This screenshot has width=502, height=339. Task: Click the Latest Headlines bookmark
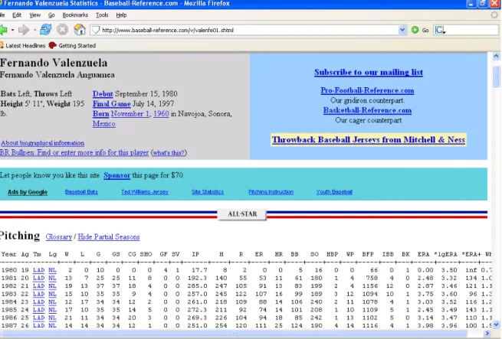tap(23, 46)
